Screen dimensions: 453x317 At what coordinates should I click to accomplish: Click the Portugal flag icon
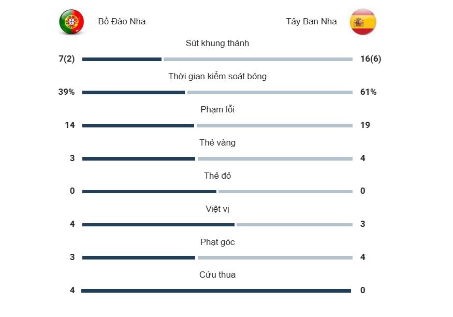pos(71,22)
